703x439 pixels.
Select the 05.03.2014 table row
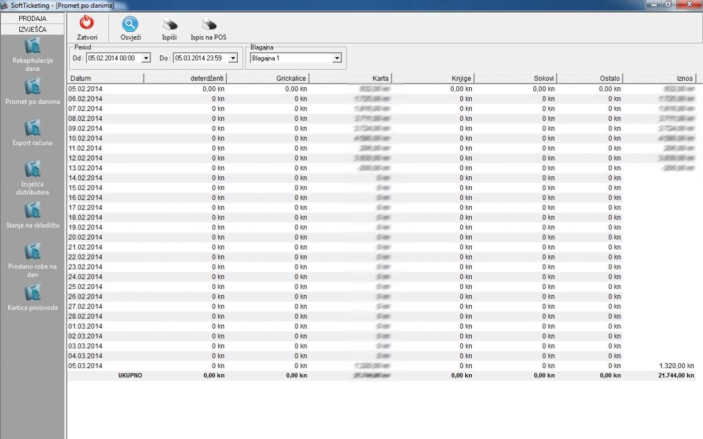(85, 365)
